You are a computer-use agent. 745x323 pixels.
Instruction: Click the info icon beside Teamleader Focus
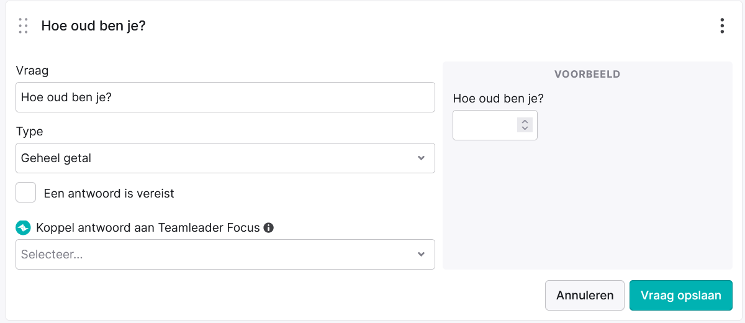point(269,227)
